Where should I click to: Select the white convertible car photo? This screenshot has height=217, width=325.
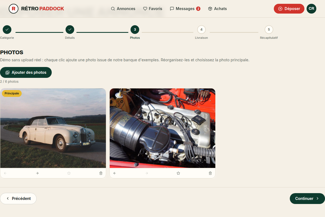[53, 128]
